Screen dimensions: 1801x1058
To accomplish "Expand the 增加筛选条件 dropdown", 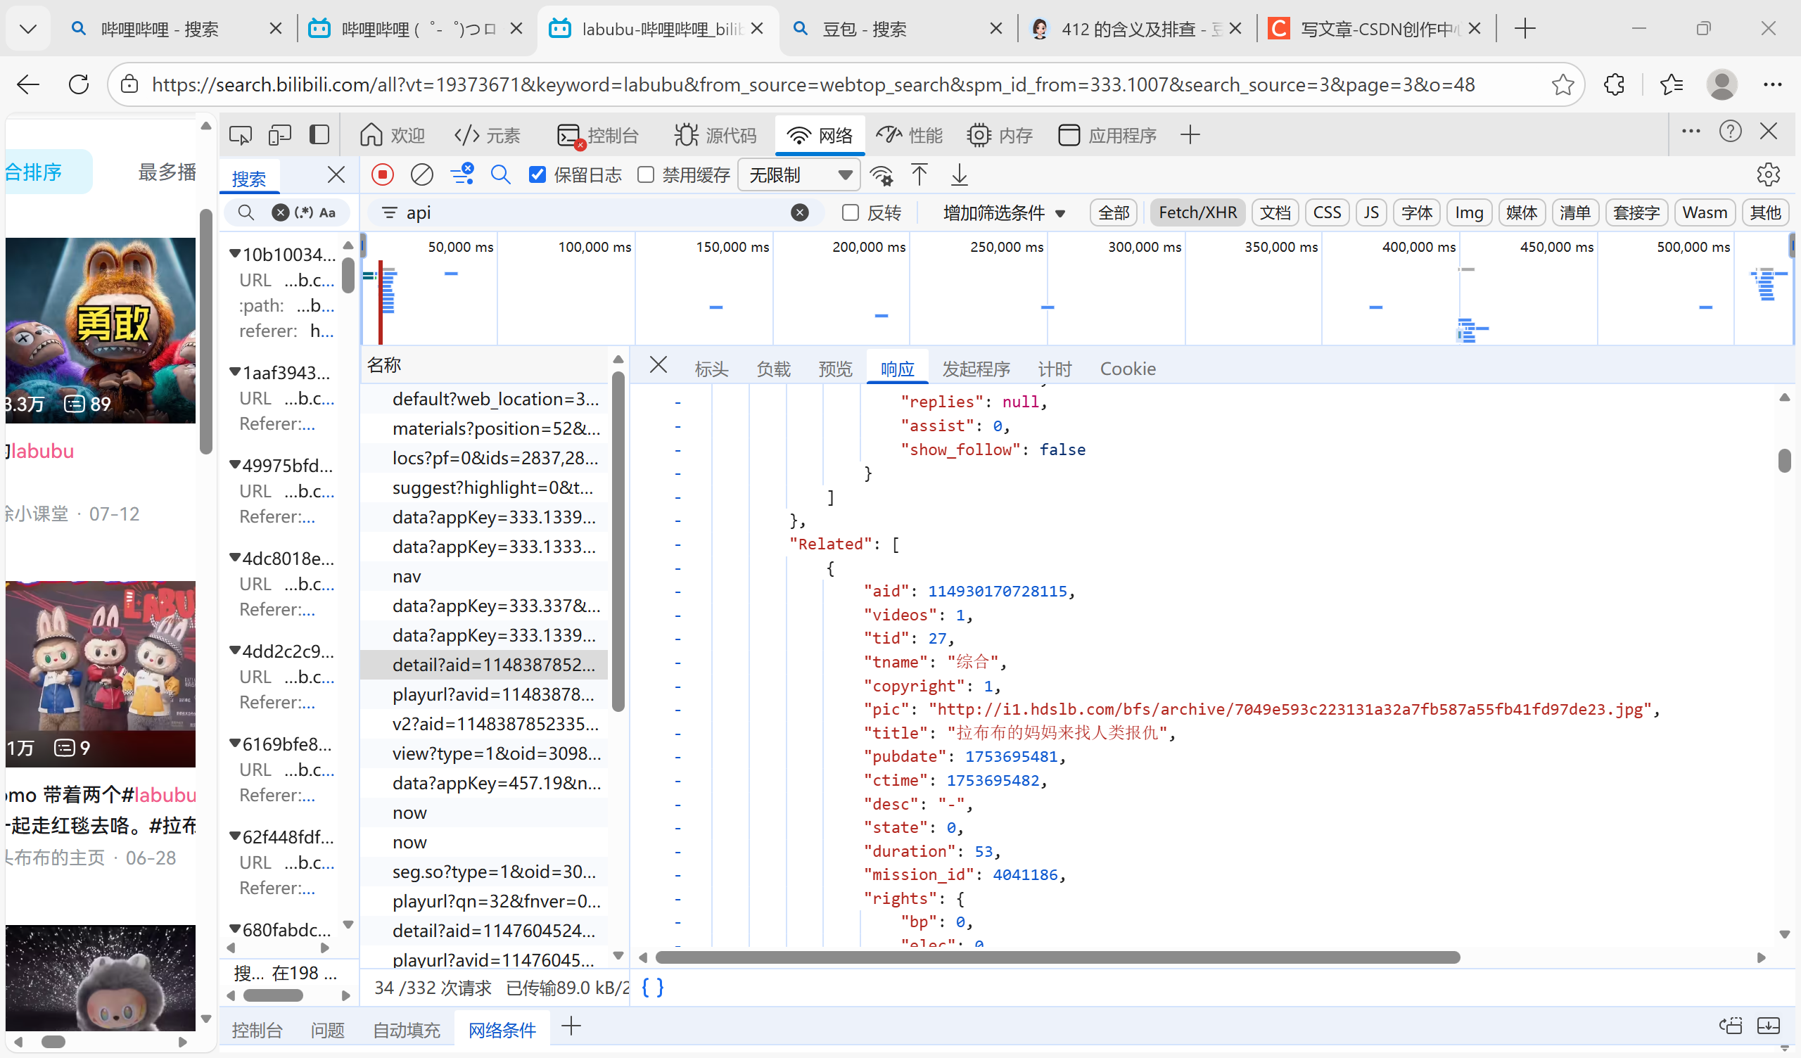I will tap(1003, 213).
